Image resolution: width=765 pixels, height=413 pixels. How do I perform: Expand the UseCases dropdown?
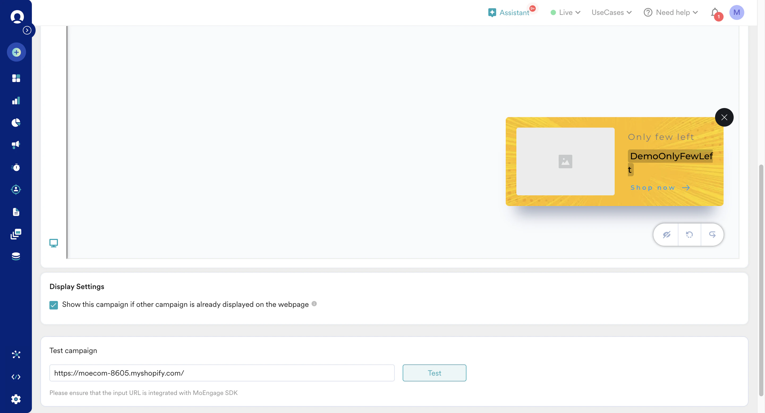[x=611, y=12]
